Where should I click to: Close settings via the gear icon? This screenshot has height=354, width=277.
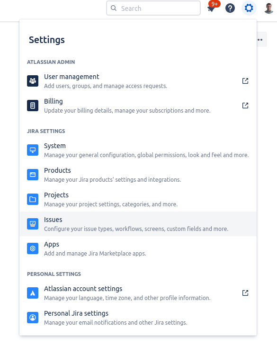click(249, 8)
